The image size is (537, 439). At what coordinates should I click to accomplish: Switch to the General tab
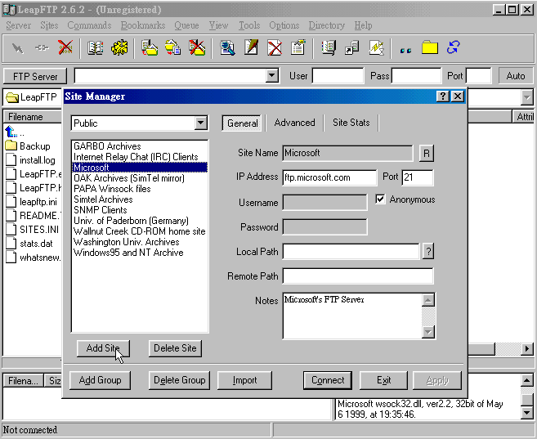(x=243, y=123)
